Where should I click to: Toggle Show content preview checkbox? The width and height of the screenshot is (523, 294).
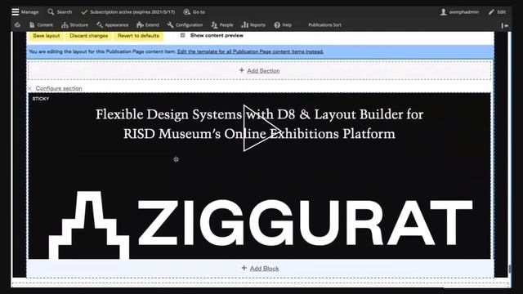[183, 35]
